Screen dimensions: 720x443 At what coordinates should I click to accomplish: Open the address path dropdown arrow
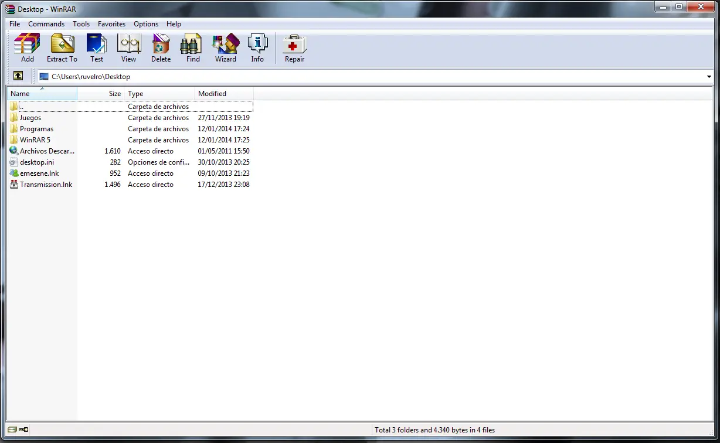[x=709, y=77]
